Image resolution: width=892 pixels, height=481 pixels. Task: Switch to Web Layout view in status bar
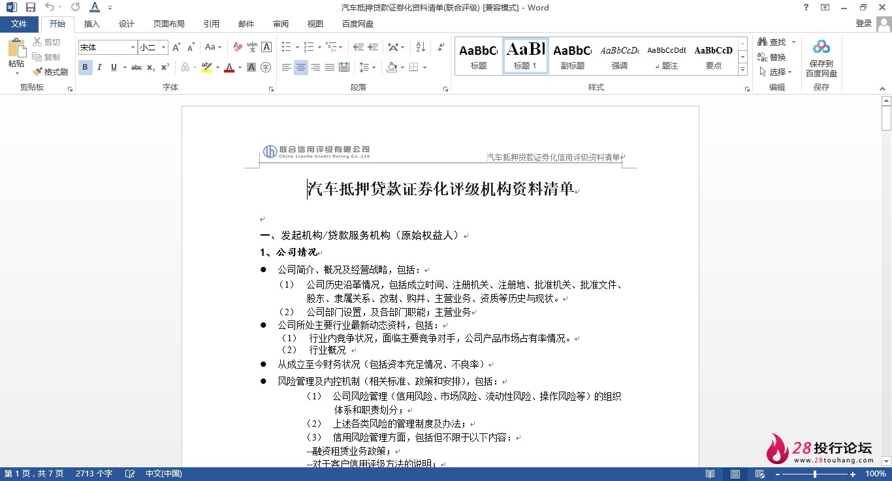coord(760,474)
